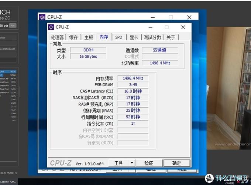This screenshot has height=185, width=251.
Task: Select the 主板 tab
Action: coord(89,37)
